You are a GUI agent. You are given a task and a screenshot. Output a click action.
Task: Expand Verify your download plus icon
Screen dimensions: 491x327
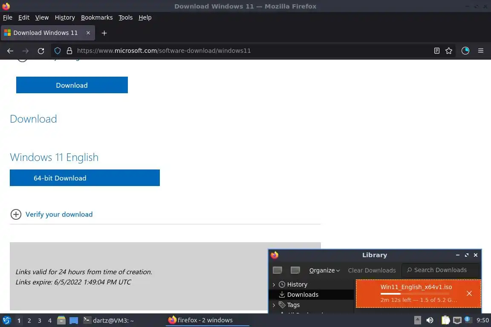(16, 214)
